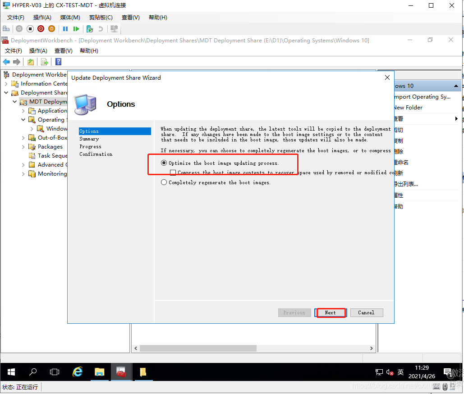
Task: Open the Windows Start menu
Action: point(11,372)
